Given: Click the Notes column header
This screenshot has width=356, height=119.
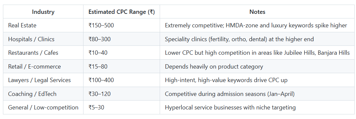Looking at the screenshot, I should pyautogui.click(x=257, y=12).
